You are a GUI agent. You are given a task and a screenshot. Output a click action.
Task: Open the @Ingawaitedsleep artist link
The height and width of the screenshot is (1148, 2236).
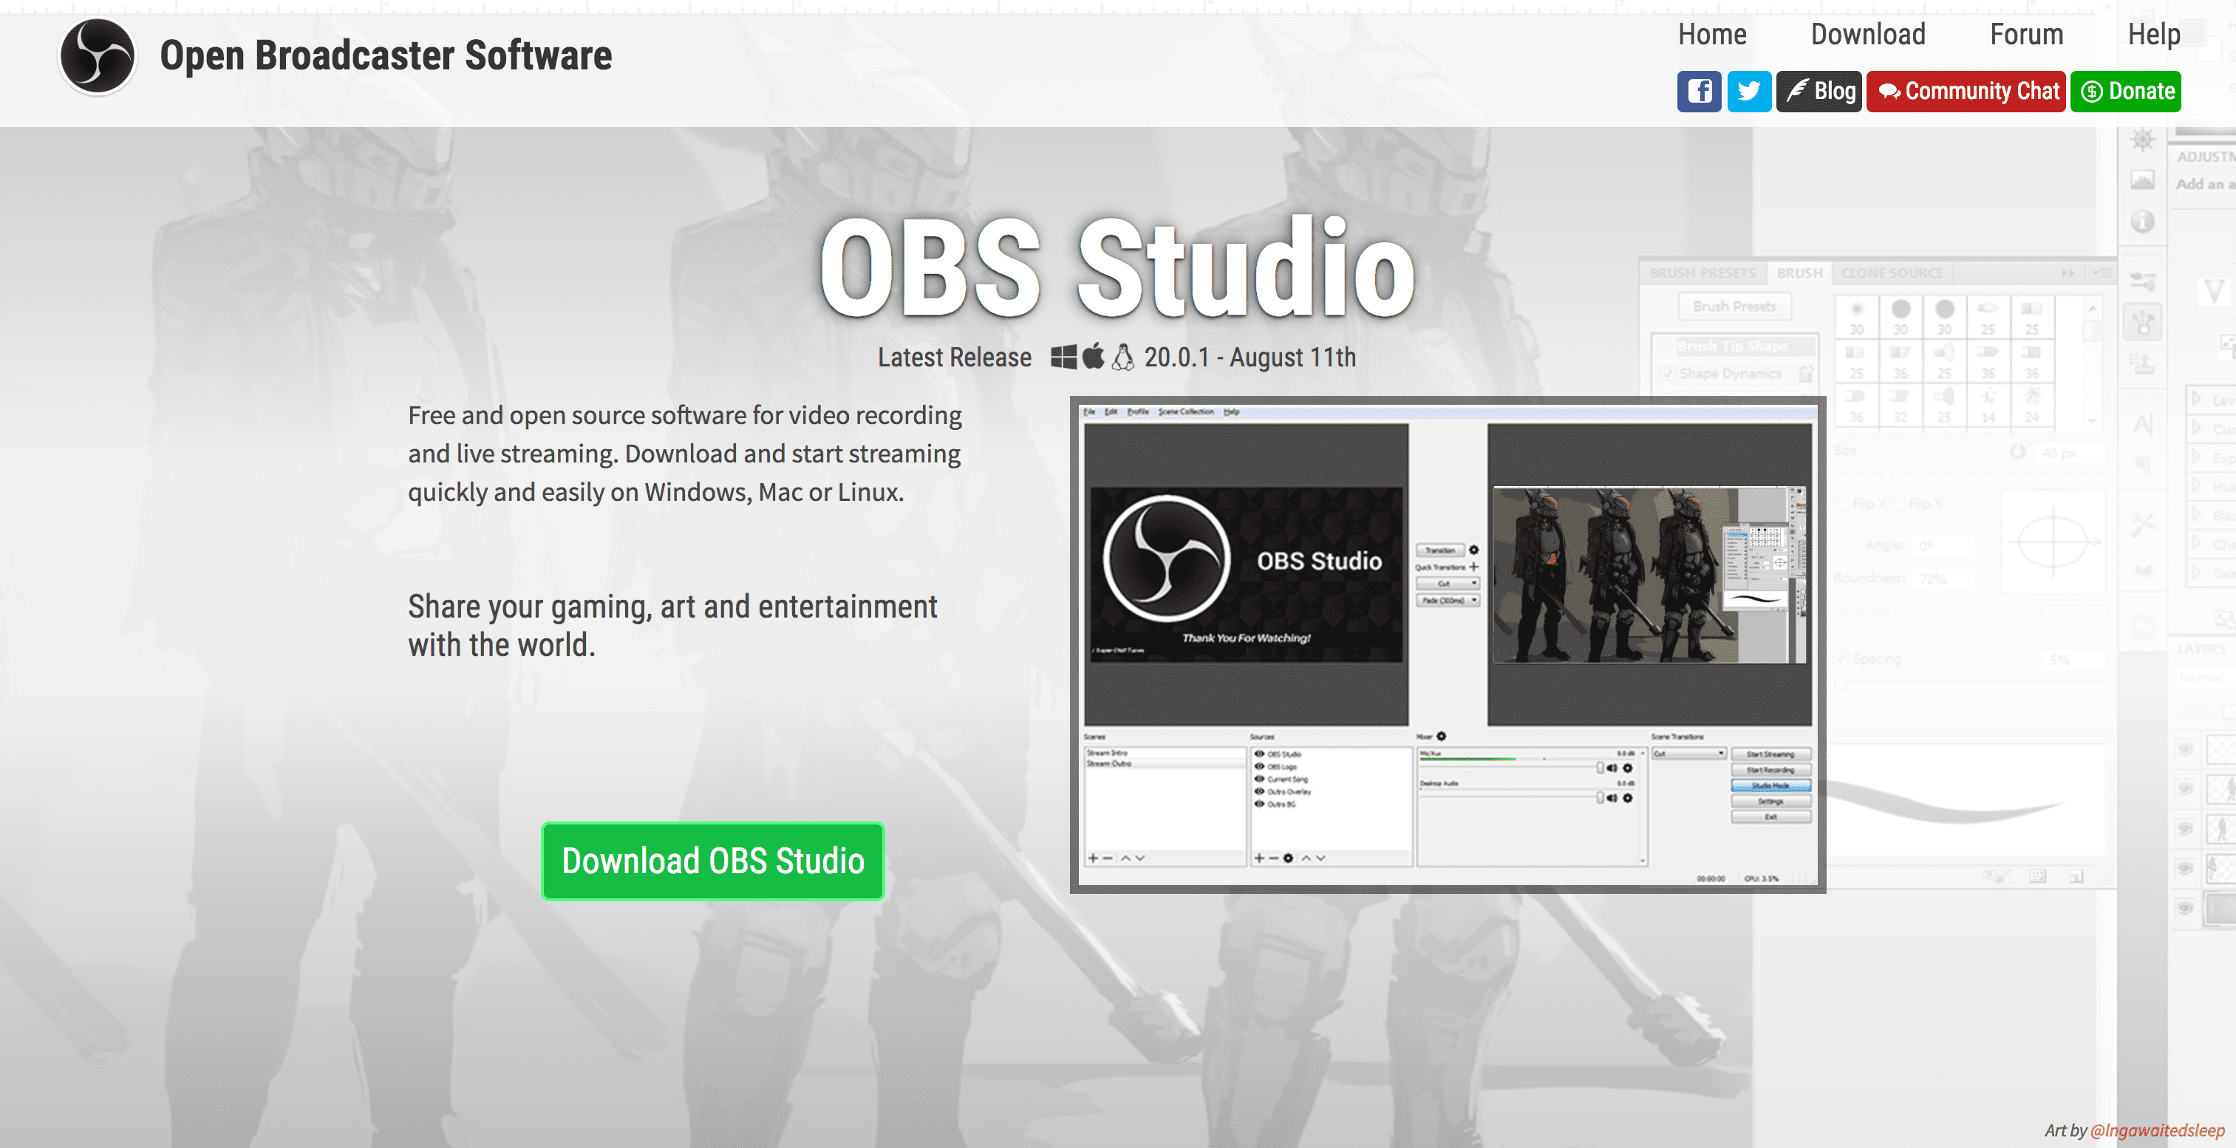click(x=2157, y=1130)
